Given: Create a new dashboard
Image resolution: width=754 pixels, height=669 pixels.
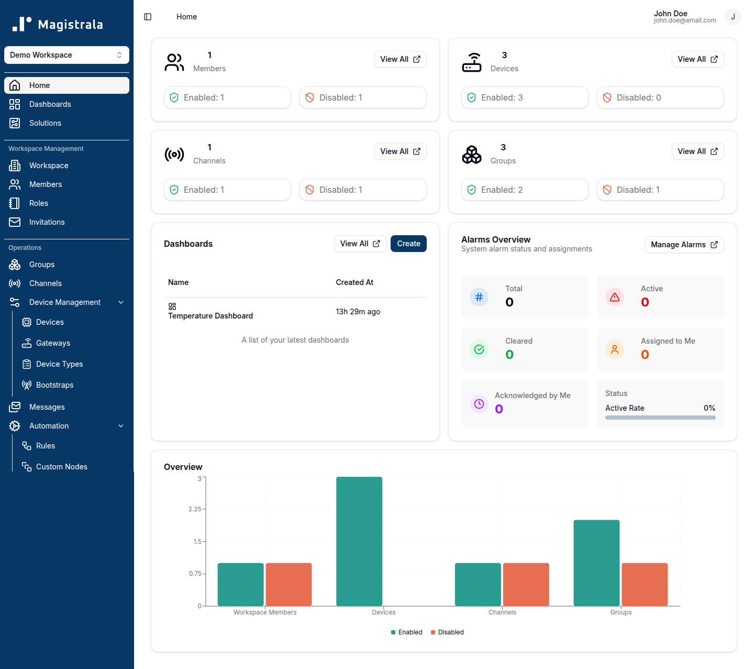Looking at the screenshot, I should click(408, 244).
